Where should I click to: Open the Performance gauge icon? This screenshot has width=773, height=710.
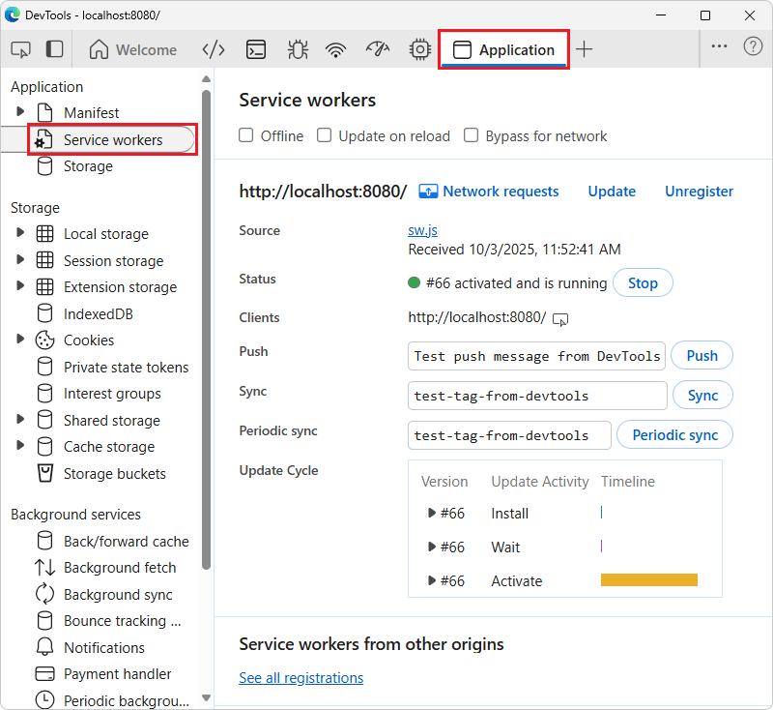point(378,49)
